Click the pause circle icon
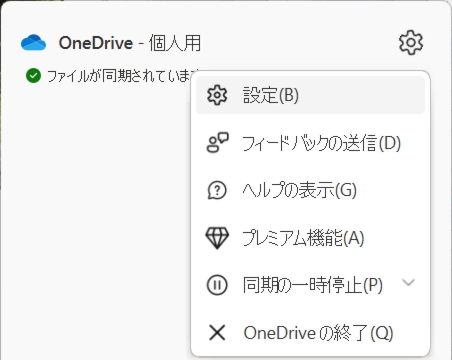 217,285
